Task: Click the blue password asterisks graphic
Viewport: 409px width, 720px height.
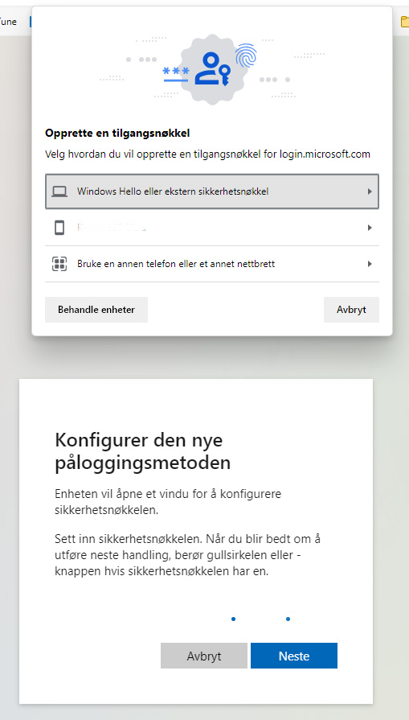Action: 176,74
